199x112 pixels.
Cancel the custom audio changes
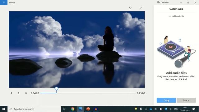click(186, 100)
